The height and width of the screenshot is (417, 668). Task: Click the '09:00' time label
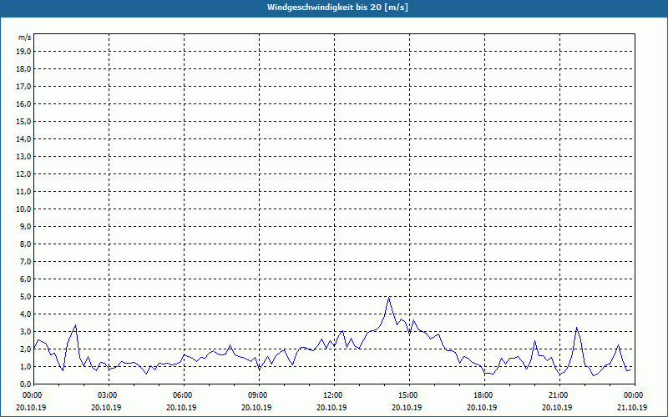[260, 395]
